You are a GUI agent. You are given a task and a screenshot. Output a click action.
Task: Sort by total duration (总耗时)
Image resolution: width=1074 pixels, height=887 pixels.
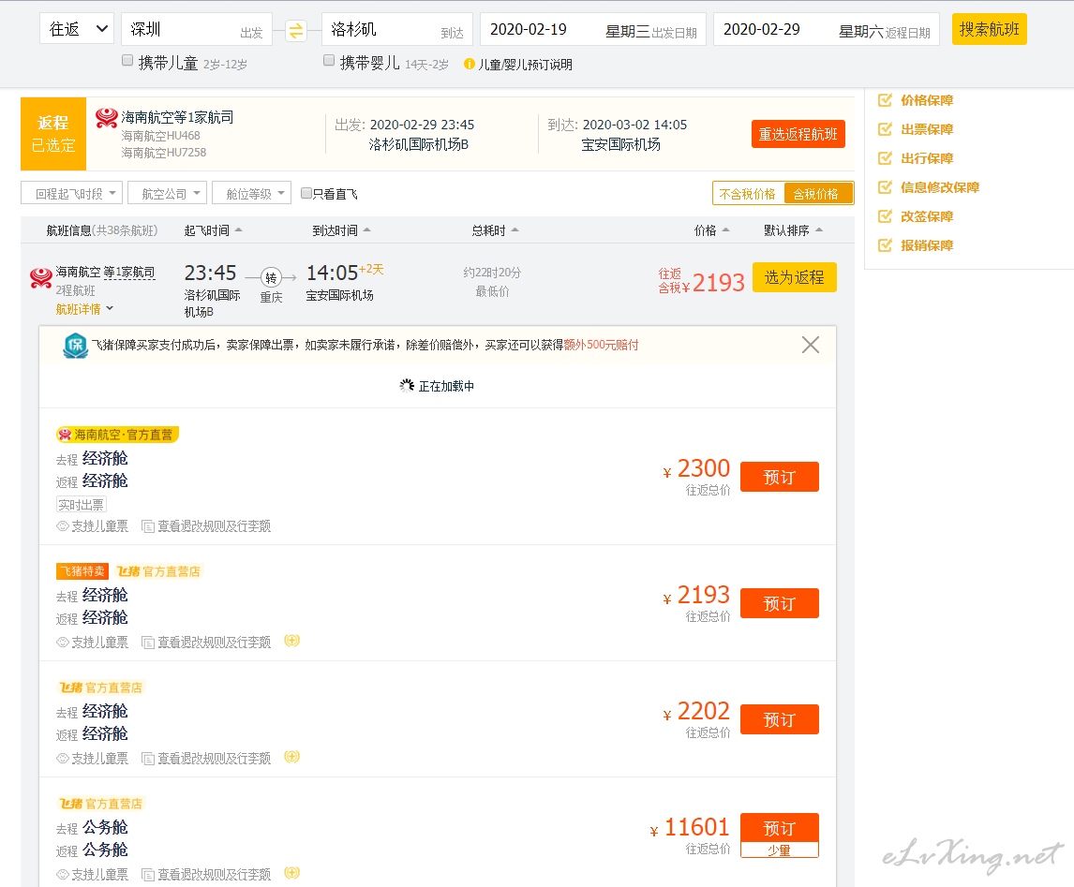coord(495,230)
